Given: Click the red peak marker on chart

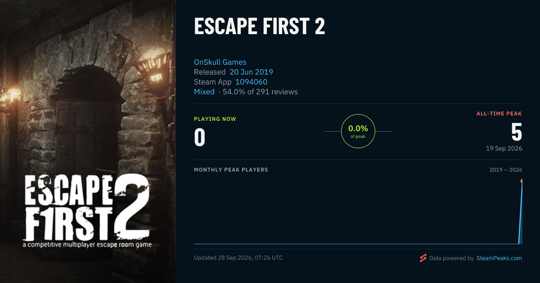Looking at the screenshot, I should coord(522,181).
